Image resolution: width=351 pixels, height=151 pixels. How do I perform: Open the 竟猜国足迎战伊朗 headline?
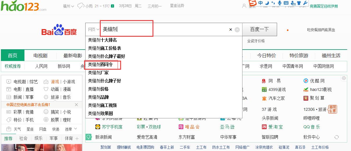(x=324, y=6)
